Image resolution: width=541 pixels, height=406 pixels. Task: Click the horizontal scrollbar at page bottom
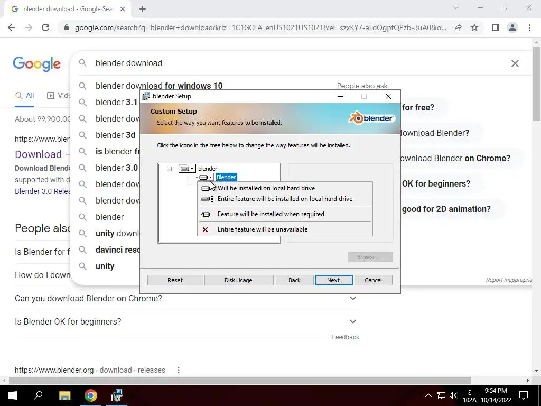coord(240,381)
